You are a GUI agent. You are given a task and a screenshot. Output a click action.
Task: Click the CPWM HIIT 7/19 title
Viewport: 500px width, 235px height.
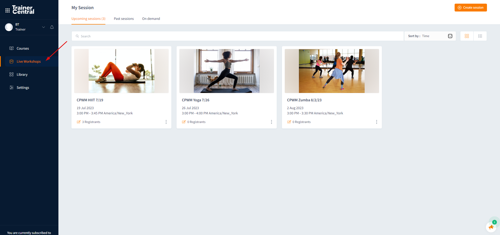pos(90,100)
